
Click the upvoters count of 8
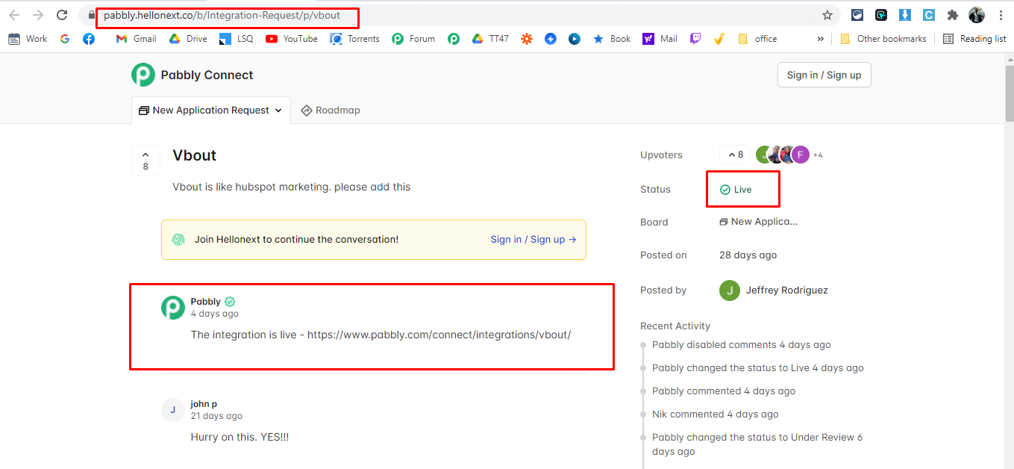pyautogui.click(x=736, y=155)
